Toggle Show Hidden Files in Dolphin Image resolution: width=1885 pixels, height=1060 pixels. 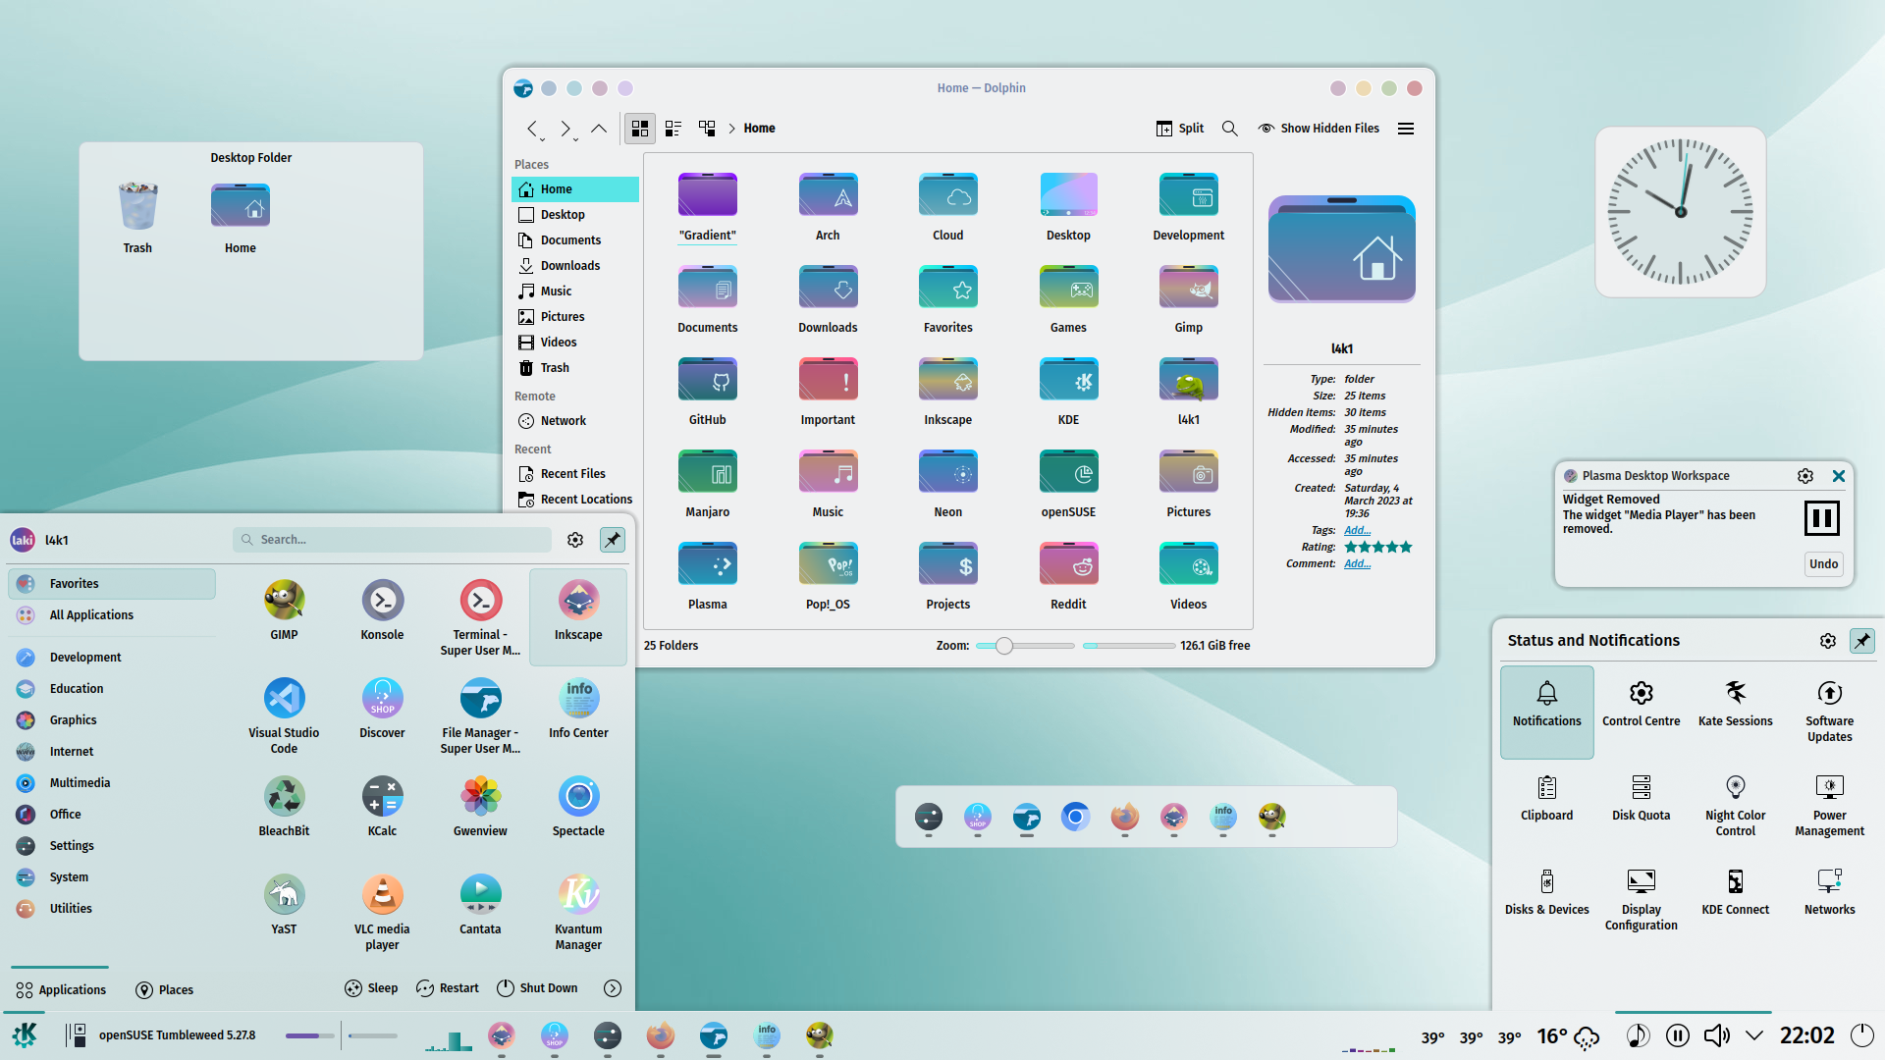(1319, 129)
